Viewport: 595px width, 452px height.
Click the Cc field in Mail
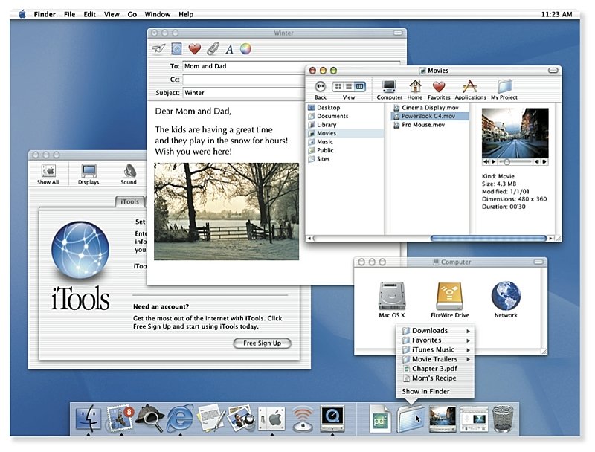tap(244, 80)
